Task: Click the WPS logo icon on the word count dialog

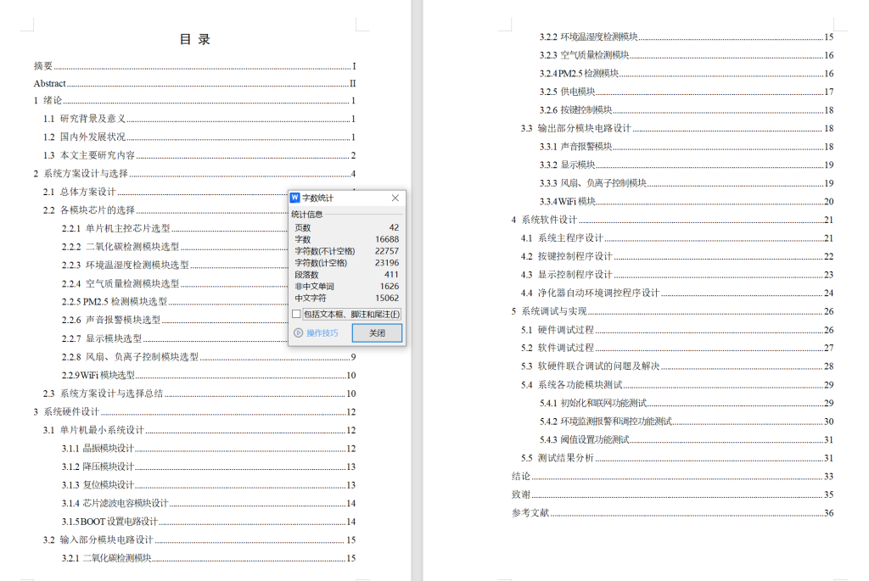Action: pos(296,198)
